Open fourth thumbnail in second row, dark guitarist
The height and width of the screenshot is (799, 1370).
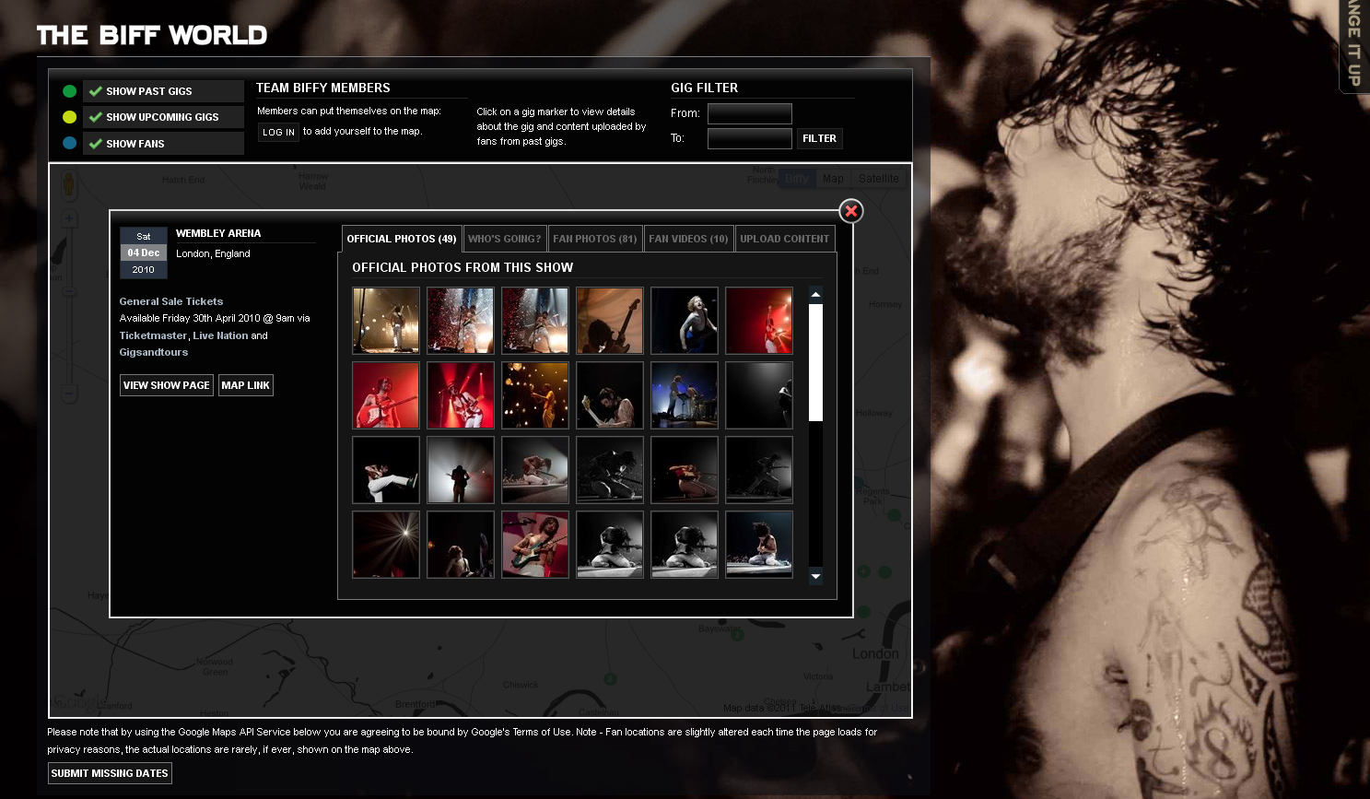[x=610, y=395]
